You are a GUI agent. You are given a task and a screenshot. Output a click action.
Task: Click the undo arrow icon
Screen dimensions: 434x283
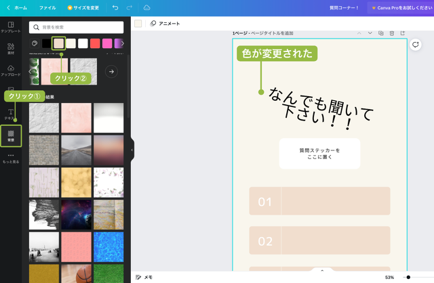tap(115, 7)
